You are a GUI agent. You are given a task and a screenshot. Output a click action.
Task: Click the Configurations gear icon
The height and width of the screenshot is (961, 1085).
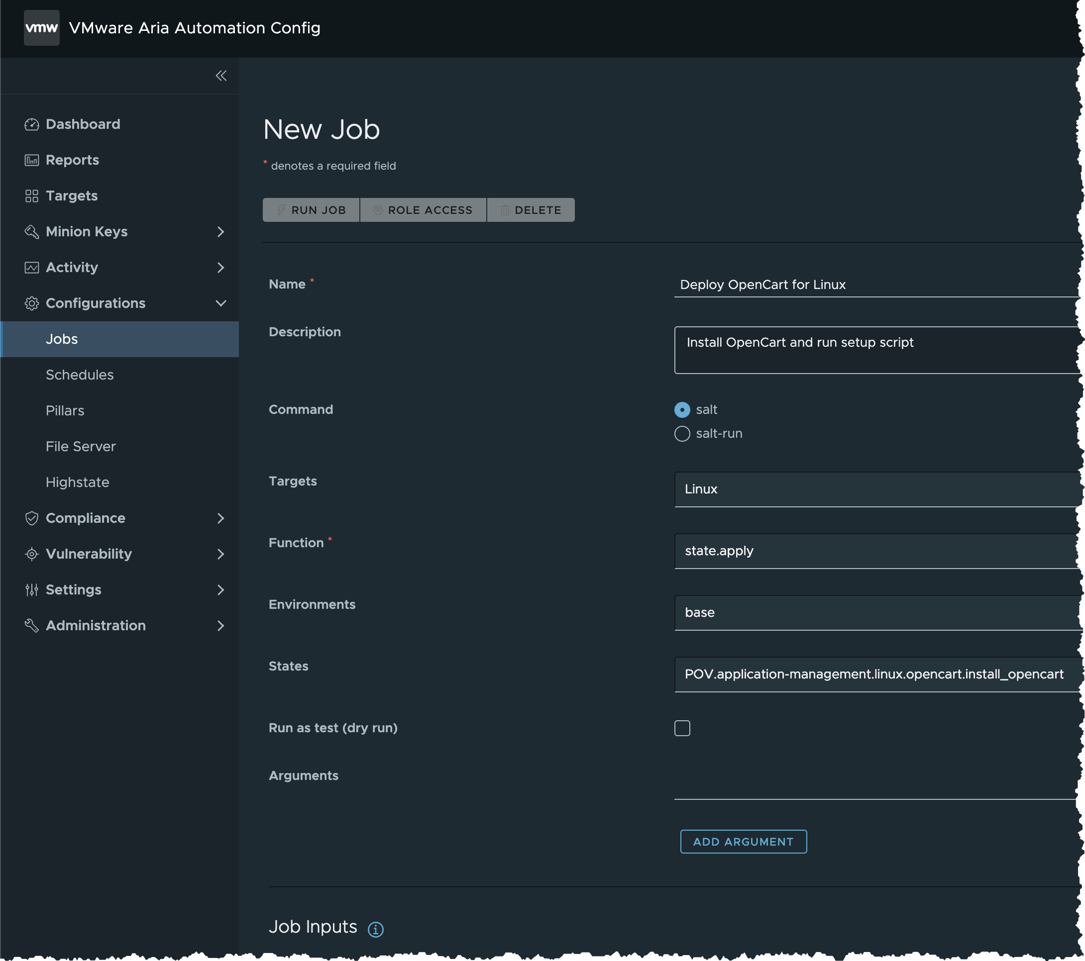[32, 303]
